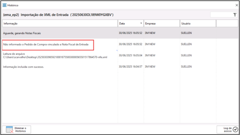Click the empty last column header
This screenshot has width=240, height=135.
pos(227,23)
